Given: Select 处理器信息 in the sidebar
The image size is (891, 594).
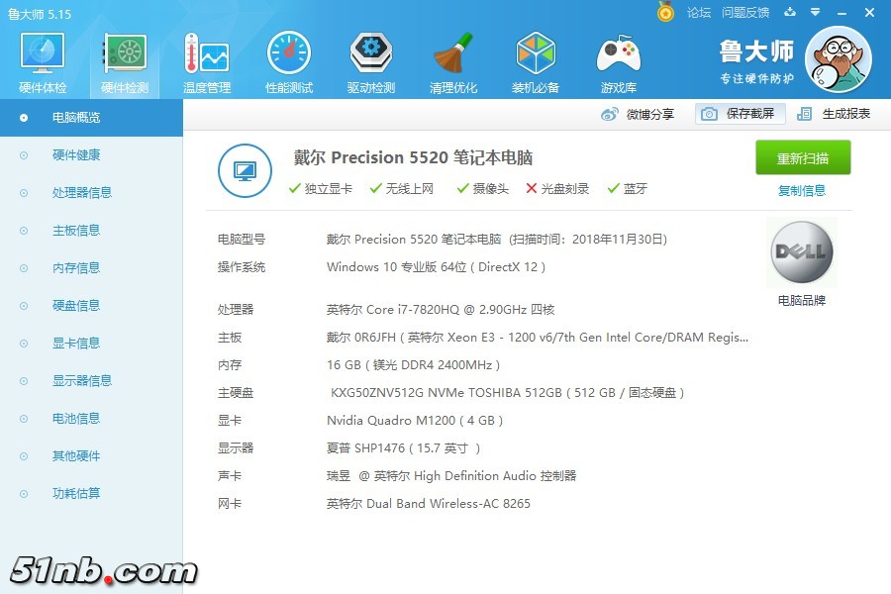Looking at the screenshot, I should pos(81,193).
